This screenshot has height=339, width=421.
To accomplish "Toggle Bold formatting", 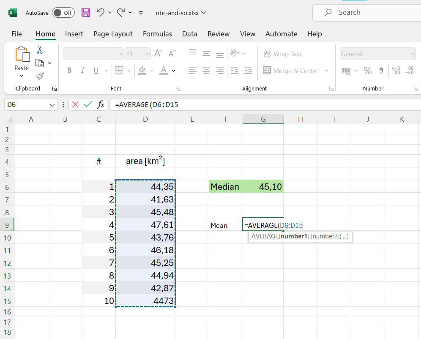I will tap(69, 71).
